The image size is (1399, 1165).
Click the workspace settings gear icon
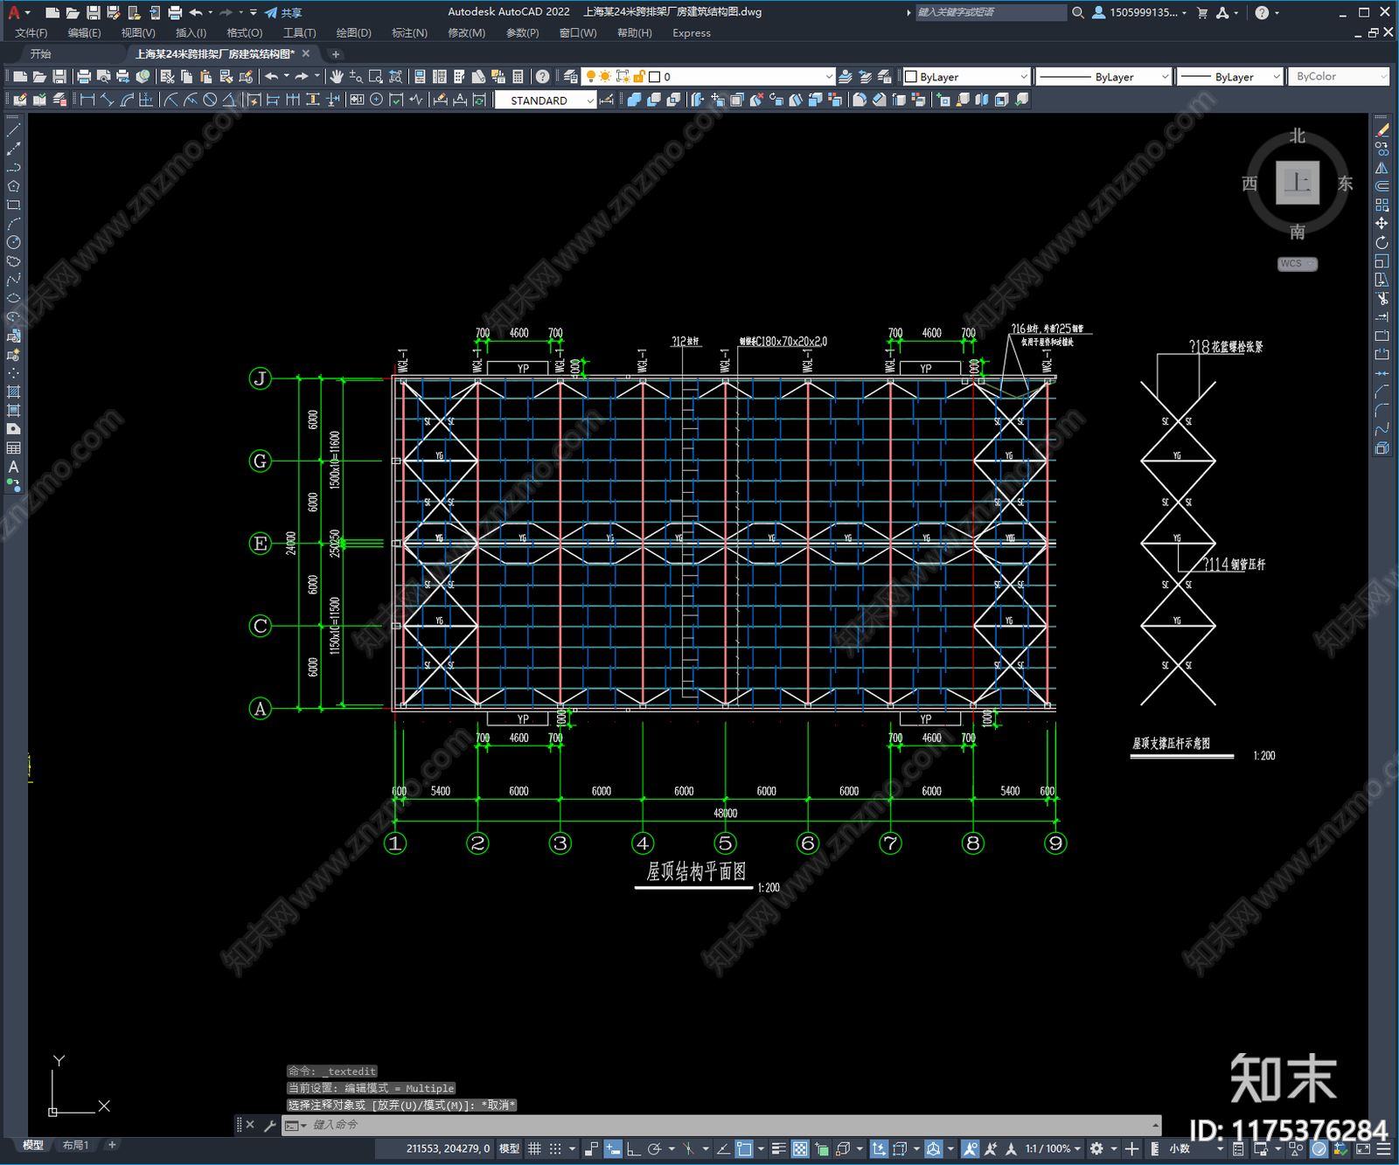point(1096,1148)
